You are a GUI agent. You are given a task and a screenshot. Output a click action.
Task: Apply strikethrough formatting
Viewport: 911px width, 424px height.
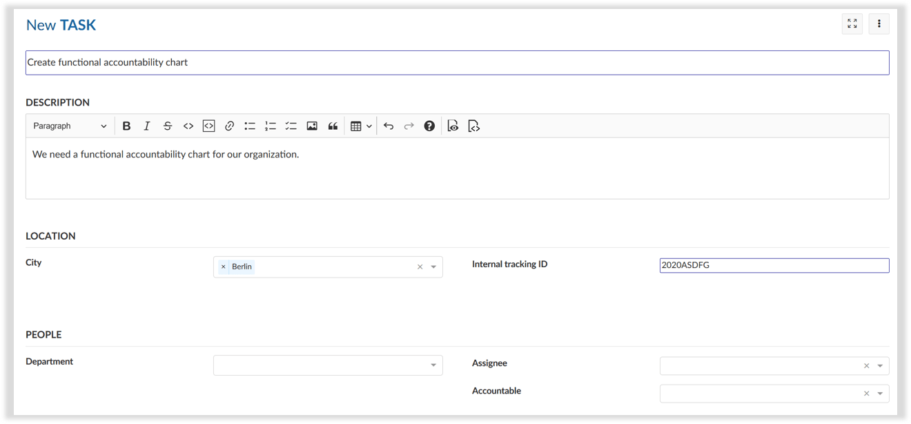coord(168,125)
